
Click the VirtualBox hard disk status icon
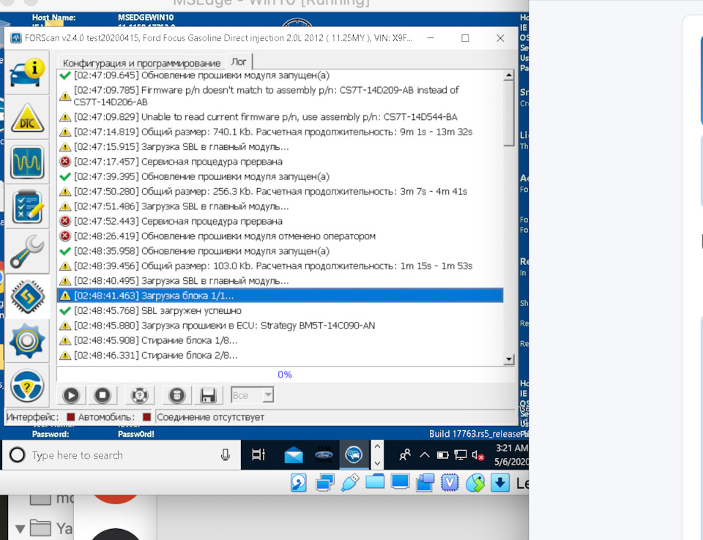point(299,483)
